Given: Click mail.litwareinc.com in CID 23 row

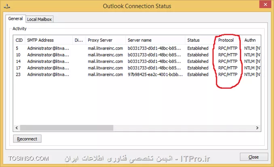Looking at the screenshot, I should click(x=105, y=75).
